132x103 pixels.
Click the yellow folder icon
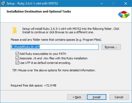click(x=15, y=31)
